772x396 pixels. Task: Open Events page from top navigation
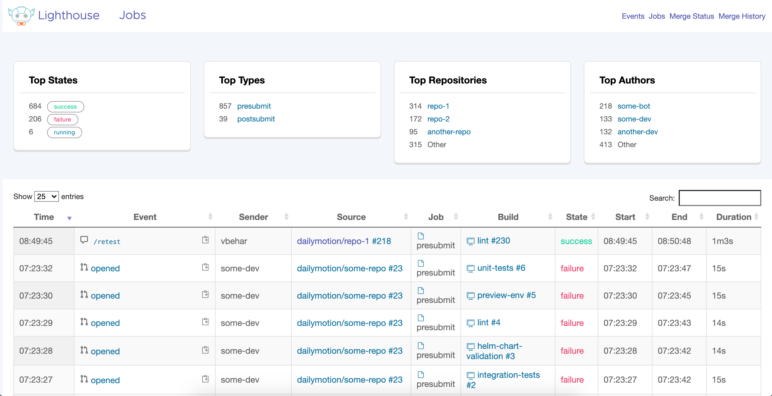[633, 16]
